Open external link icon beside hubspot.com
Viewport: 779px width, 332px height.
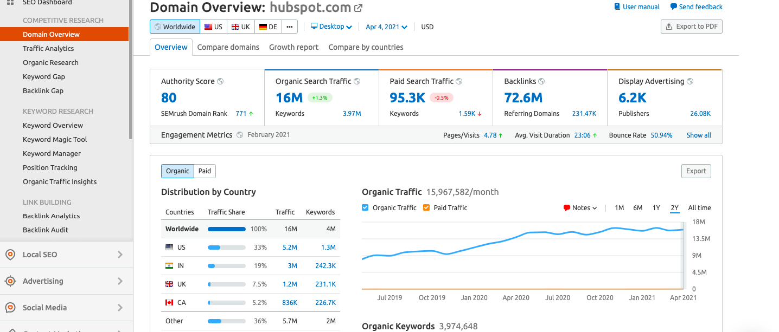point(358,8)
